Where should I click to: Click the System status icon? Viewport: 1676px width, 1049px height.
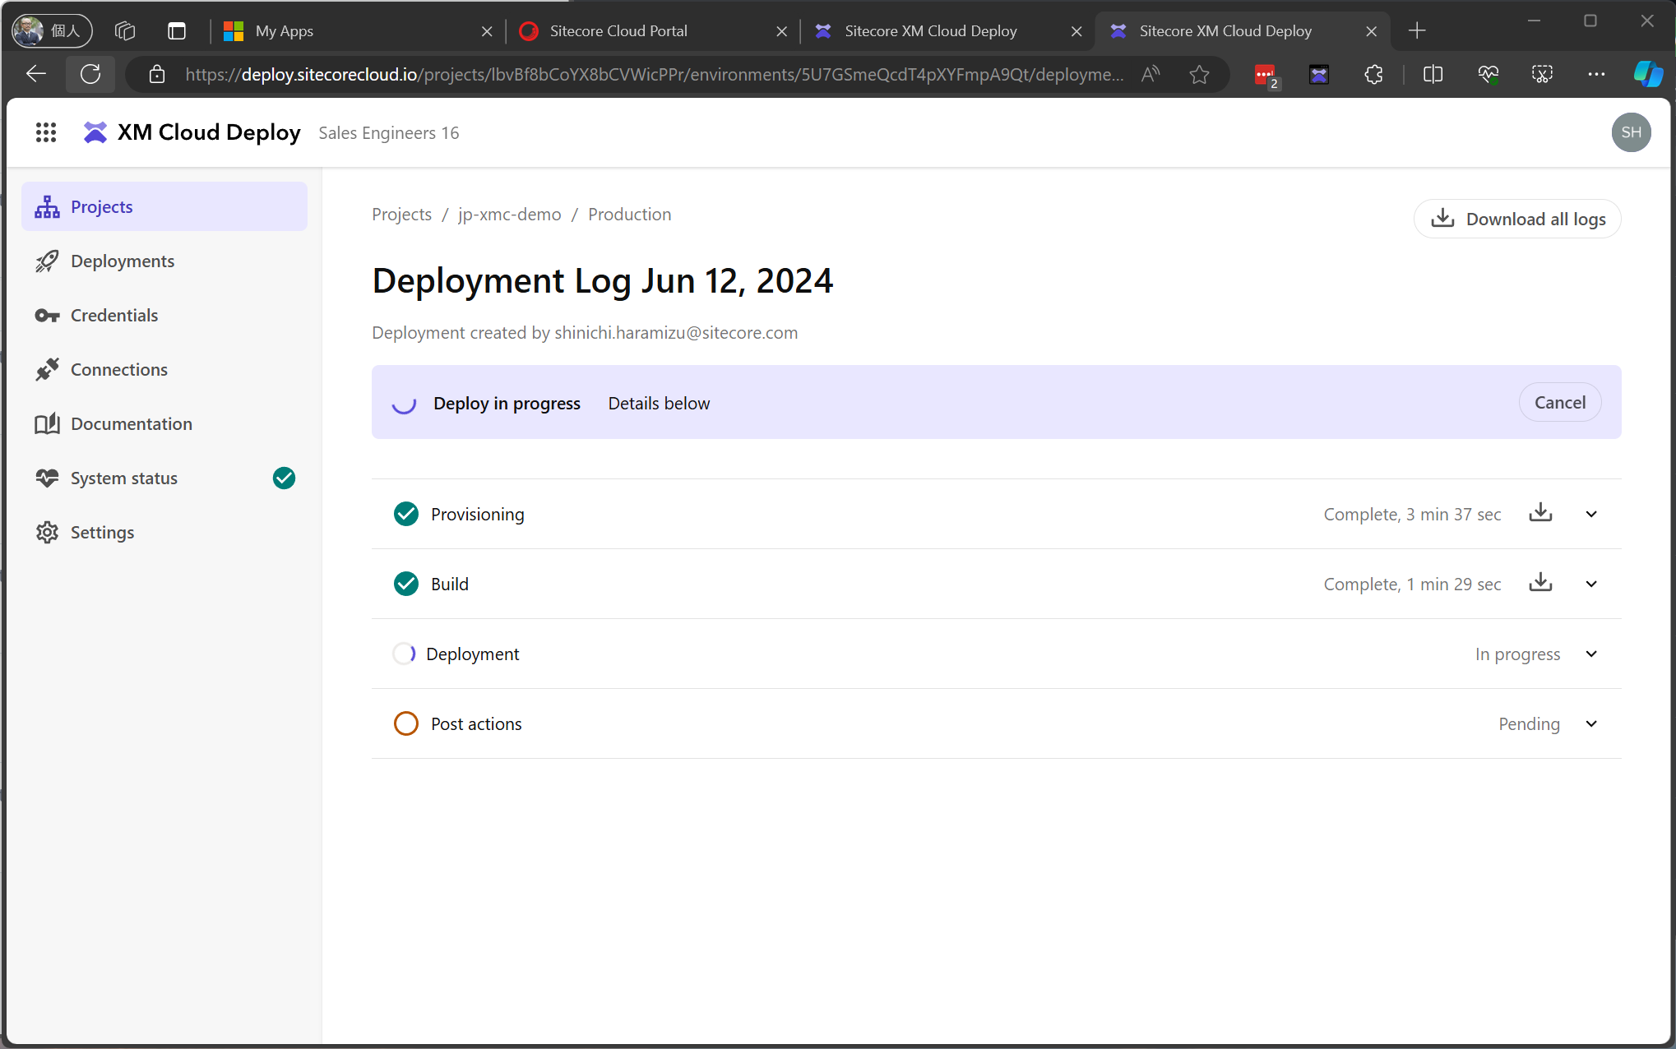click(x=46, y=478)
